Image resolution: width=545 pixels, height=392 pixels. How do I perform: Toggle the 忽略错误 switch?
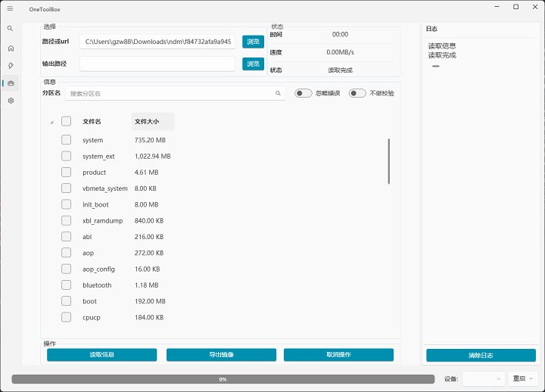coord(303,94)
